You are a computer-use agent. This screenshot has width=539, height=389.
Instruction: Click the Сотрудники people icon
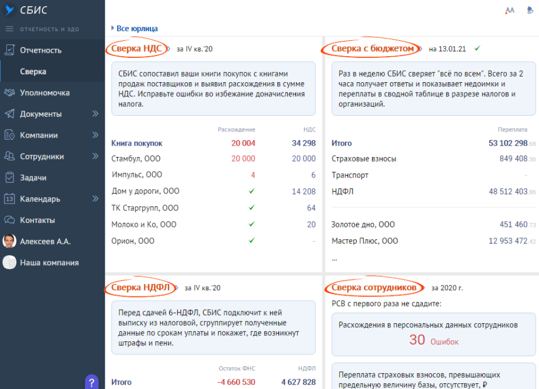point(9,157)
